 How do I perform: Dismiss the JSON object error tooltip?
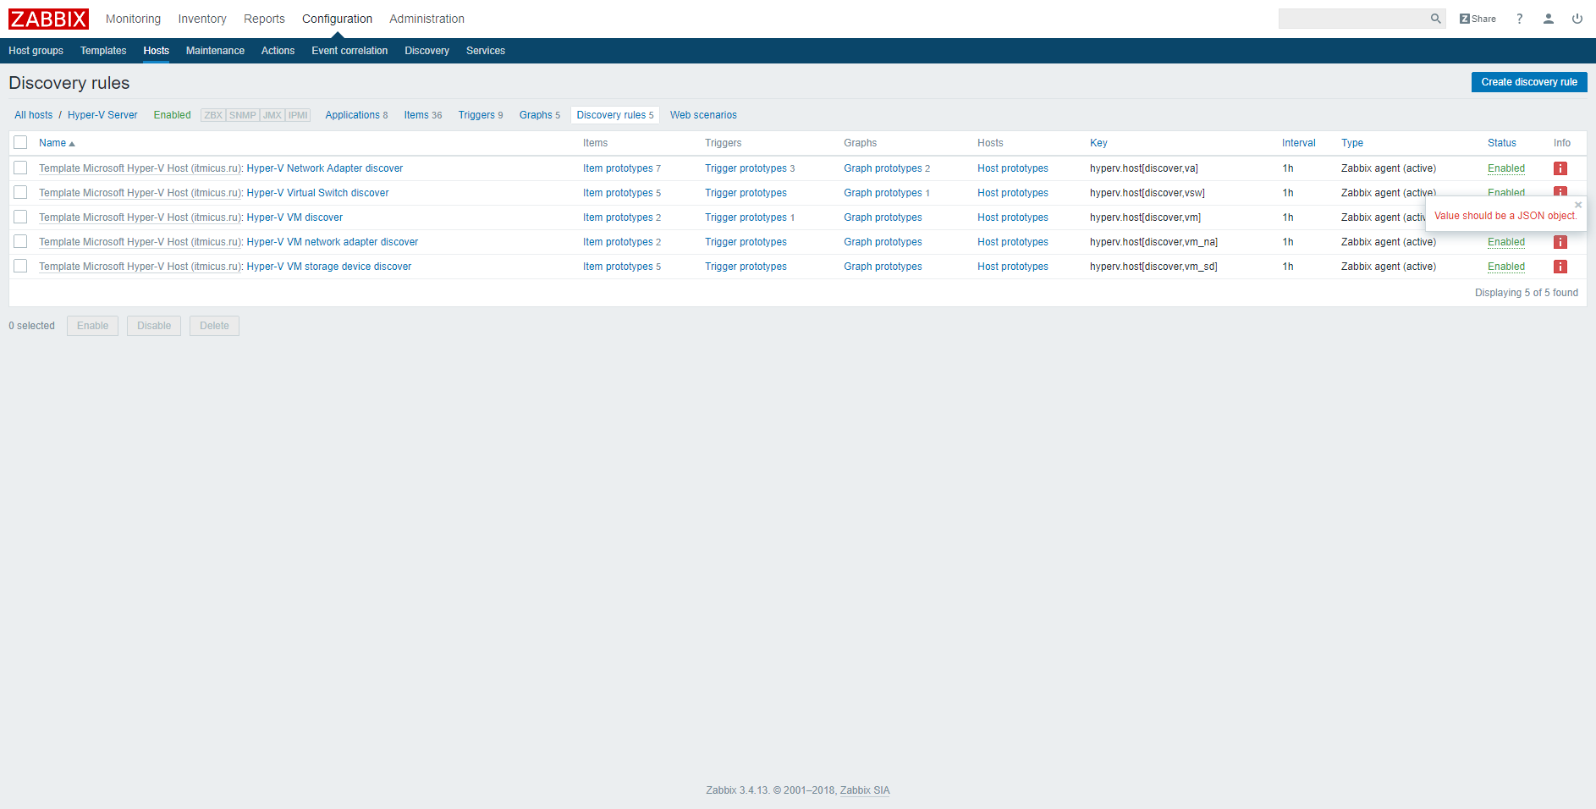(1579, 204)
